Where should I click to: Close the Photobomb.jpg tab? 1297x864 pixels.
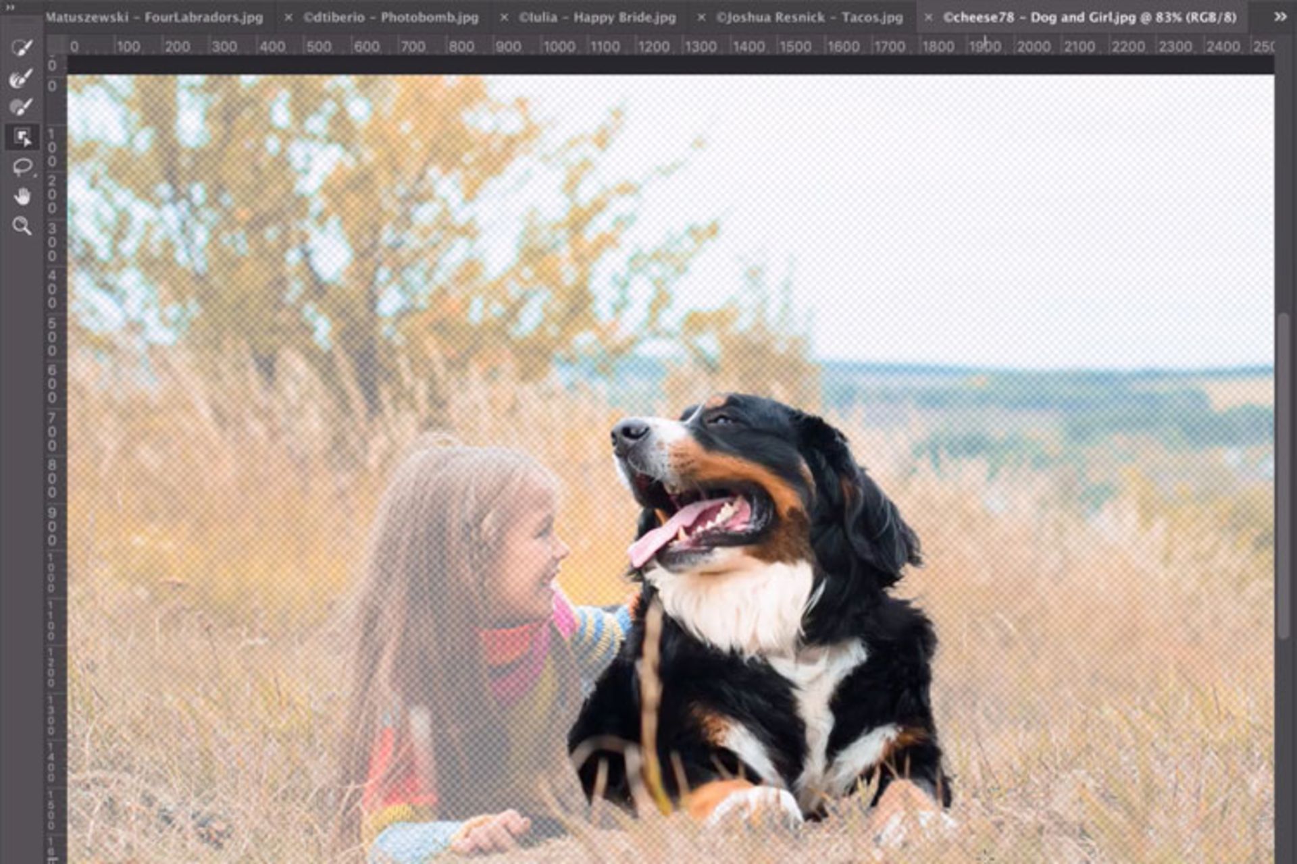288,18
